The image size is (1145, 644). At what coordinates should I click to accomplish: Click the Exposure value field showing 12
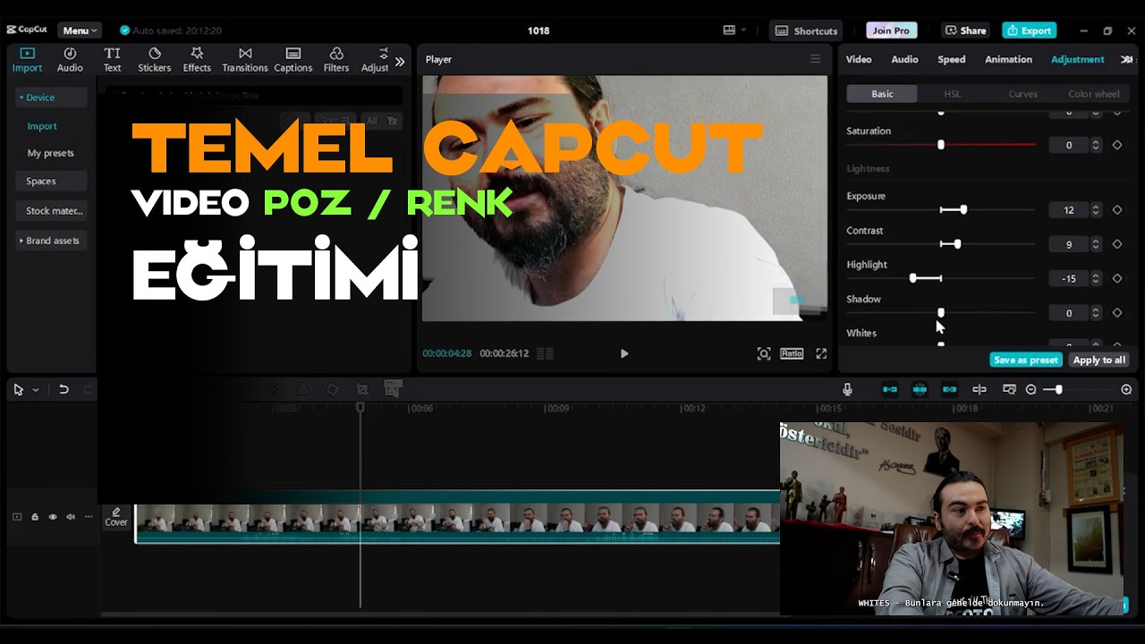pyautogui.click(x=1069, y=210)
